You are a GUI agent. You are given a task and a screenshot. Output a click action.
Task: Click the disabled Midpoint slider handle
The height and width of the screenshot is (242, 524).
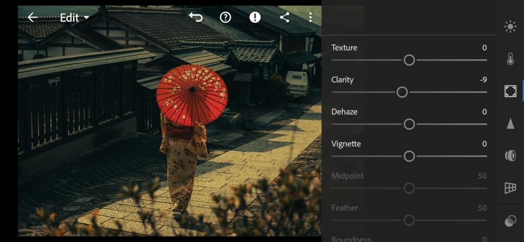point(409,188)
